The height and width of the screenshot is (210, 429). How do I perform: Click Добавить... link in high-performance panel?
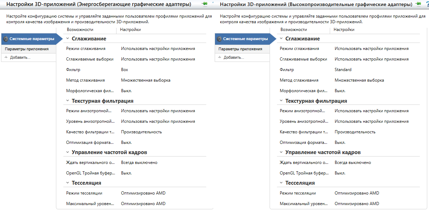coord(234,57)
